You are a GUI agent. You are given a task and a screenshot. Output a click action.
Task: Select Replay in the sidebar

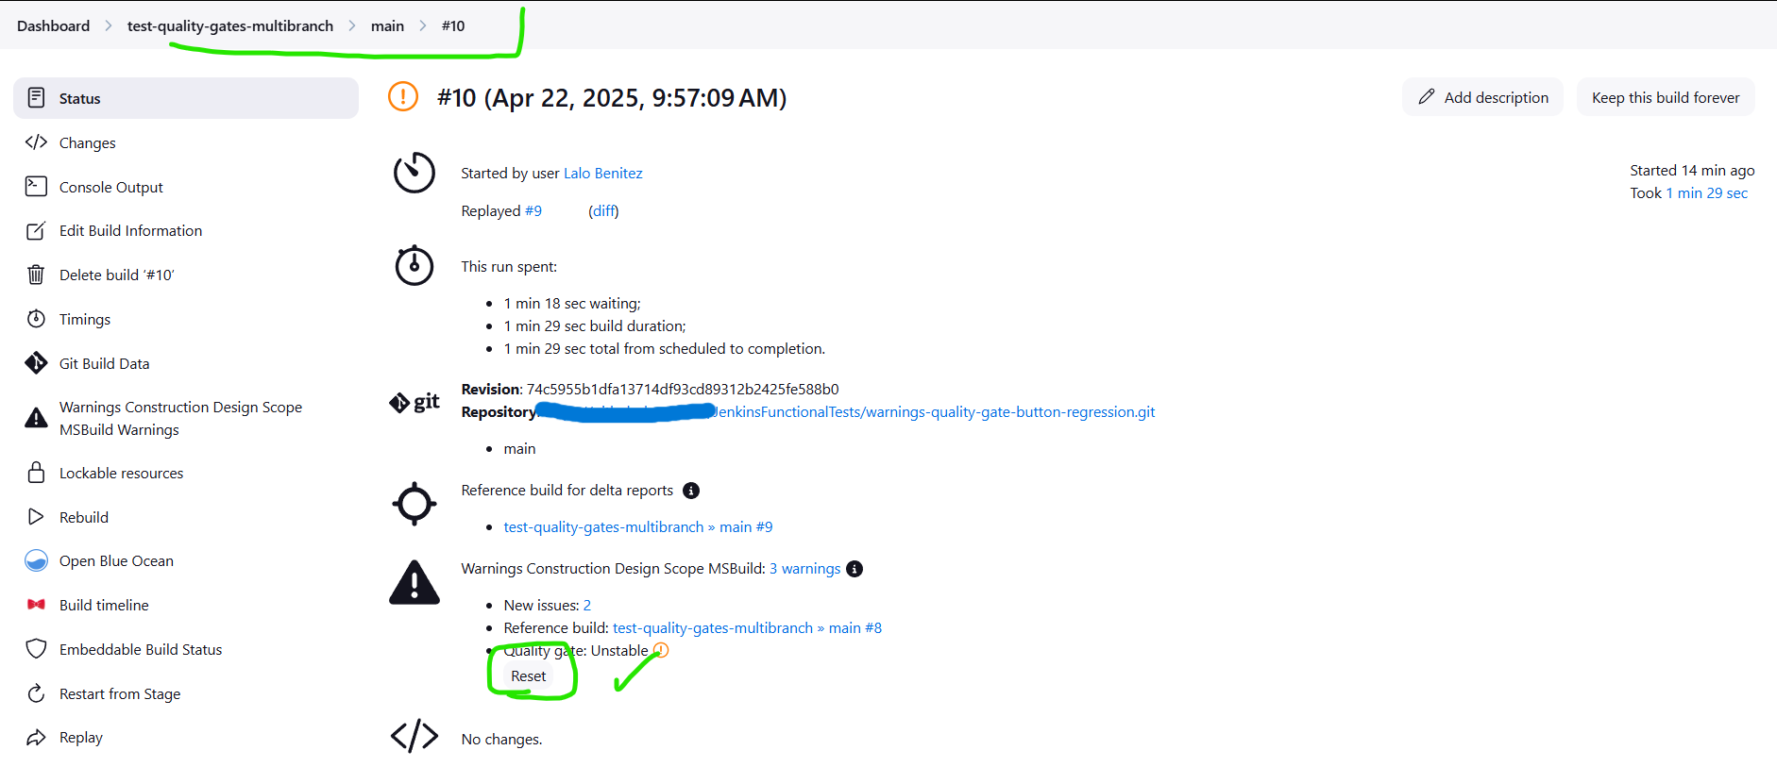click(x=80, y=738)
